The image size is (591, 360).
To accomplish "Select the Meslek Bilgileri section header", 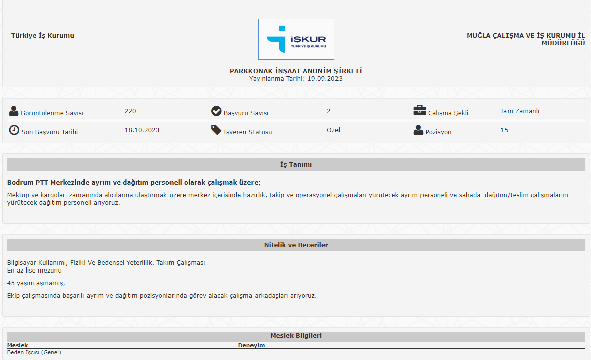I will coord(296,335).
